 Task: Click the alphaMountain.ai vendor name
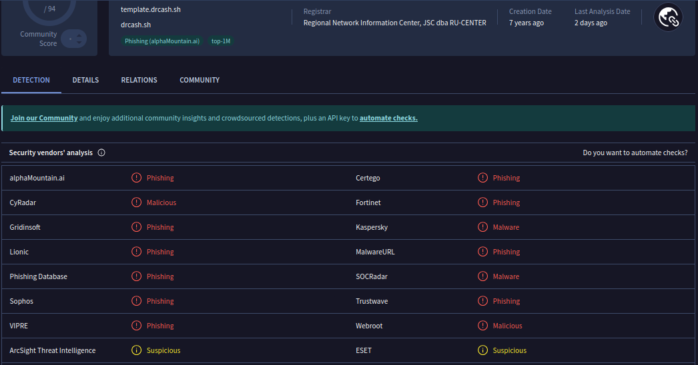pos(37,178)
